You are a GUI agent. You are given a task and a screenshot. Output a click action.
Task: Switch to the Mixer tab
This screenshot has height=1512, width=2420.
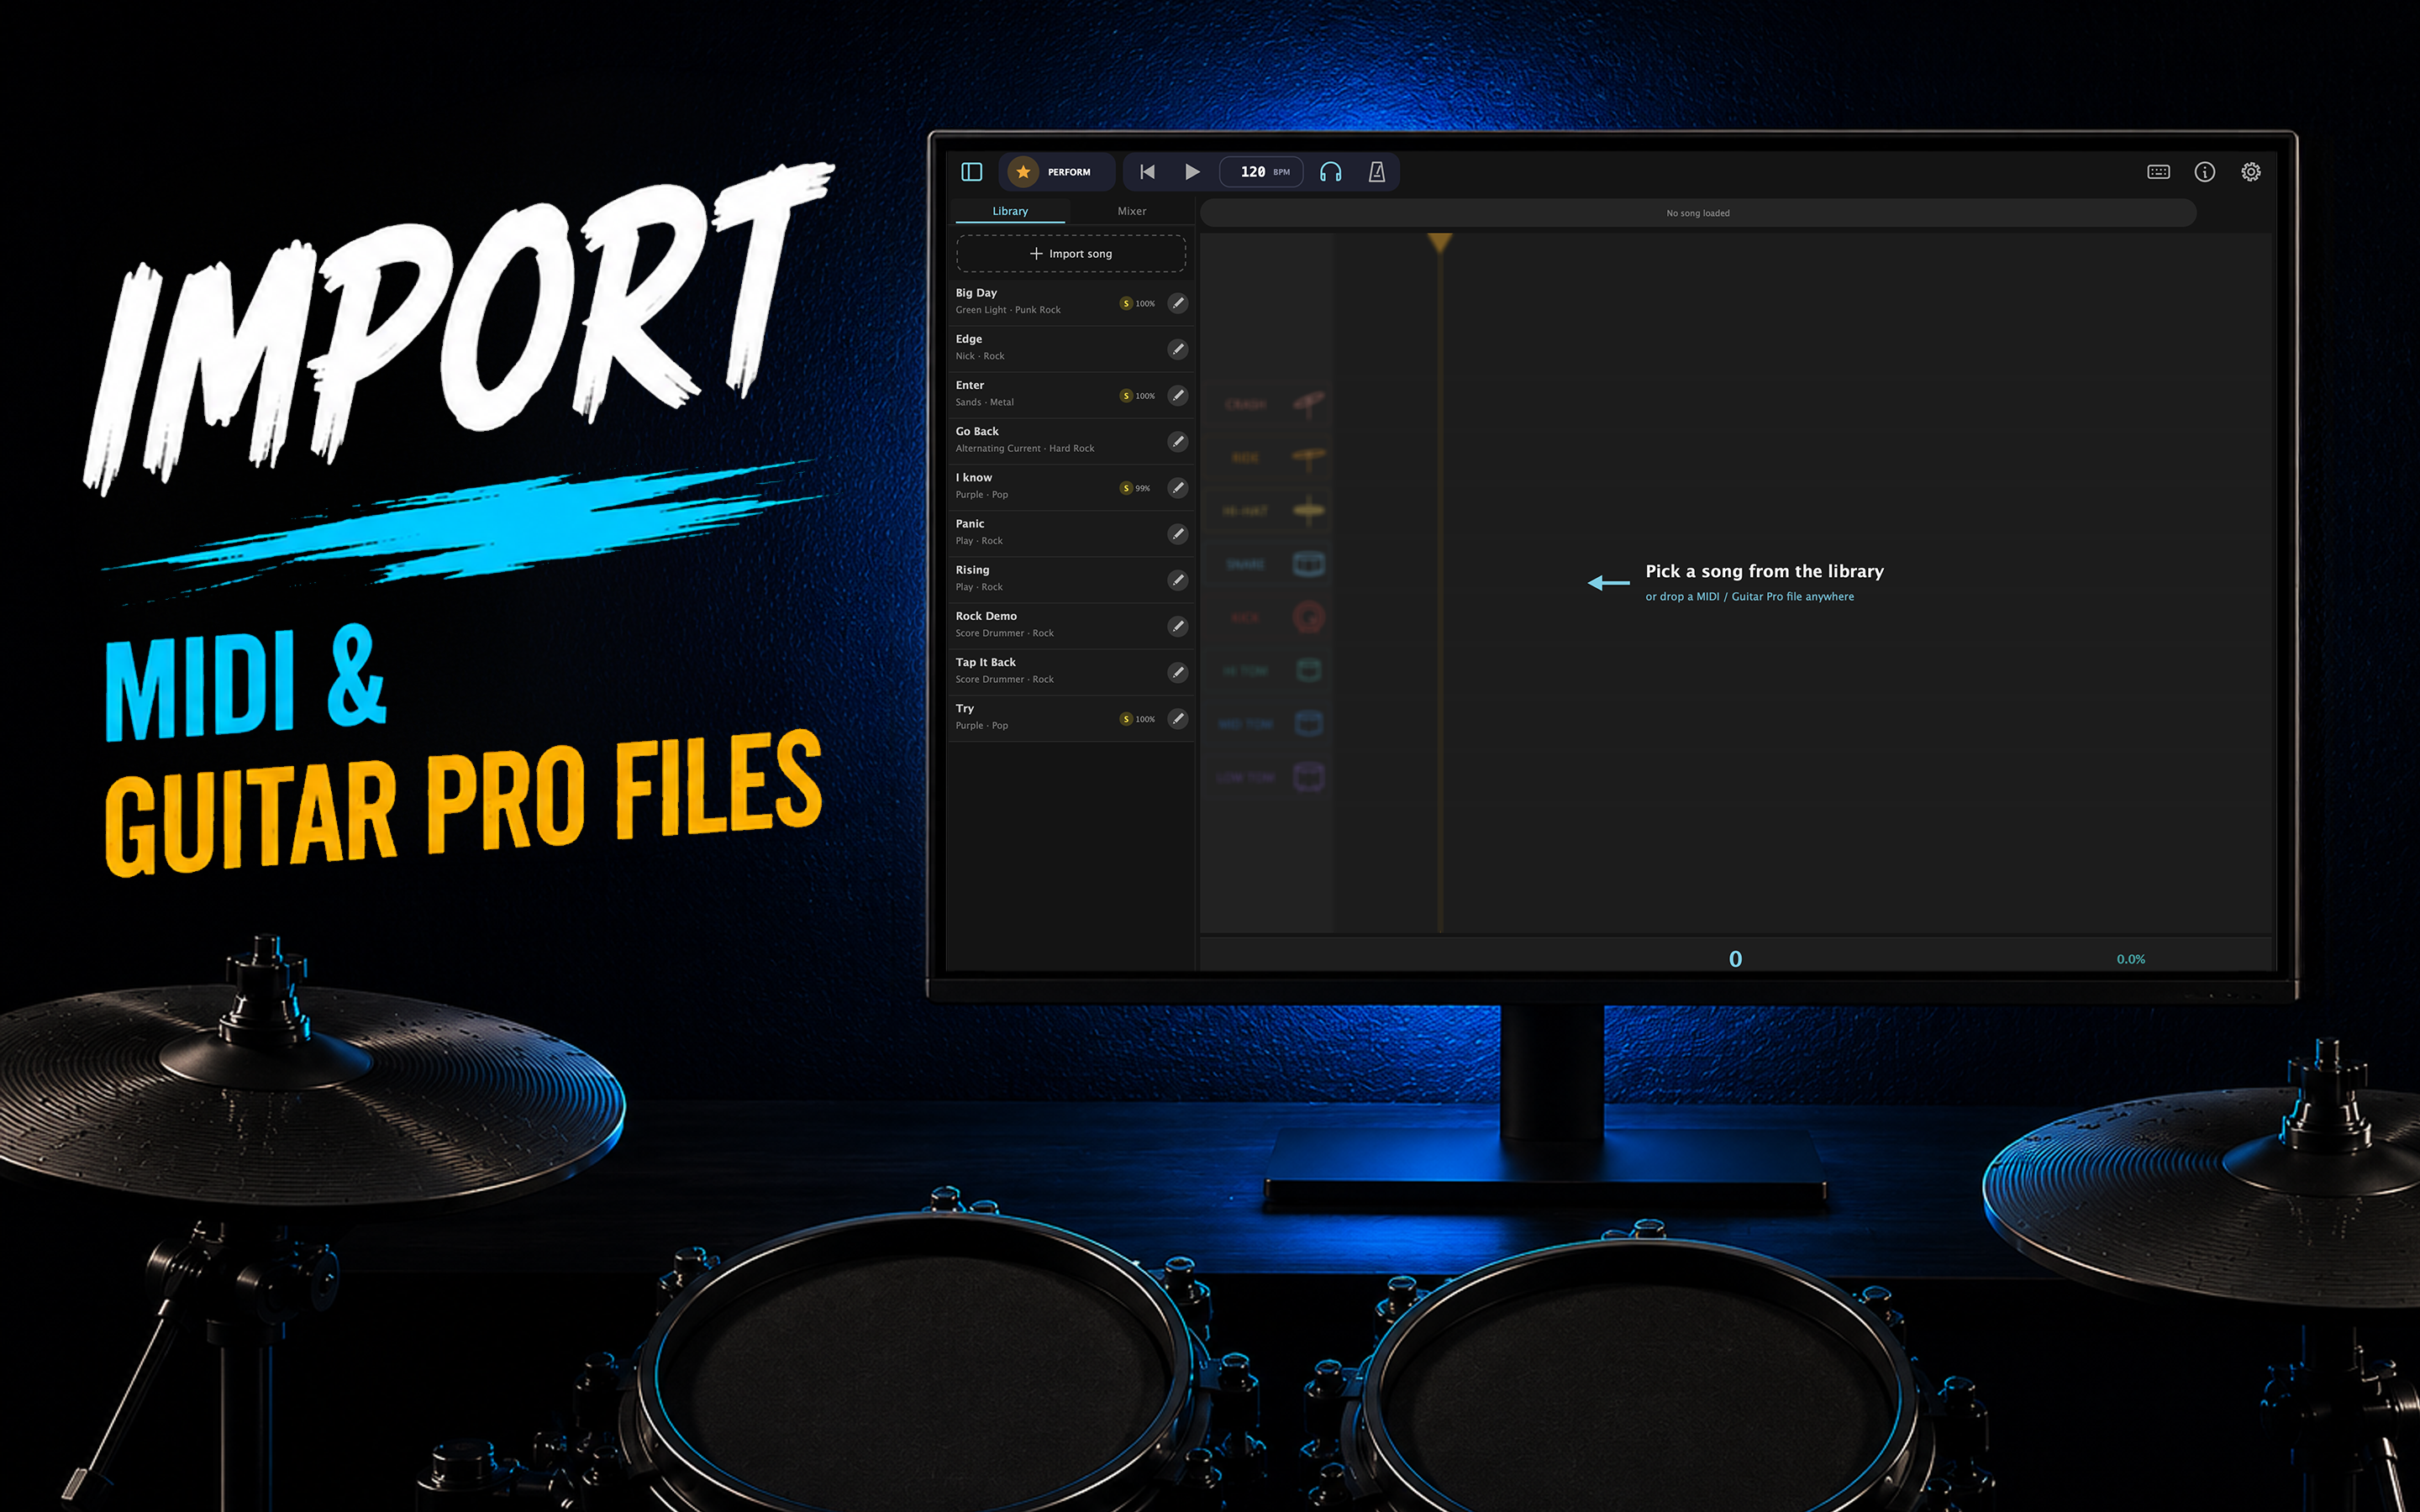point(1131,211)
